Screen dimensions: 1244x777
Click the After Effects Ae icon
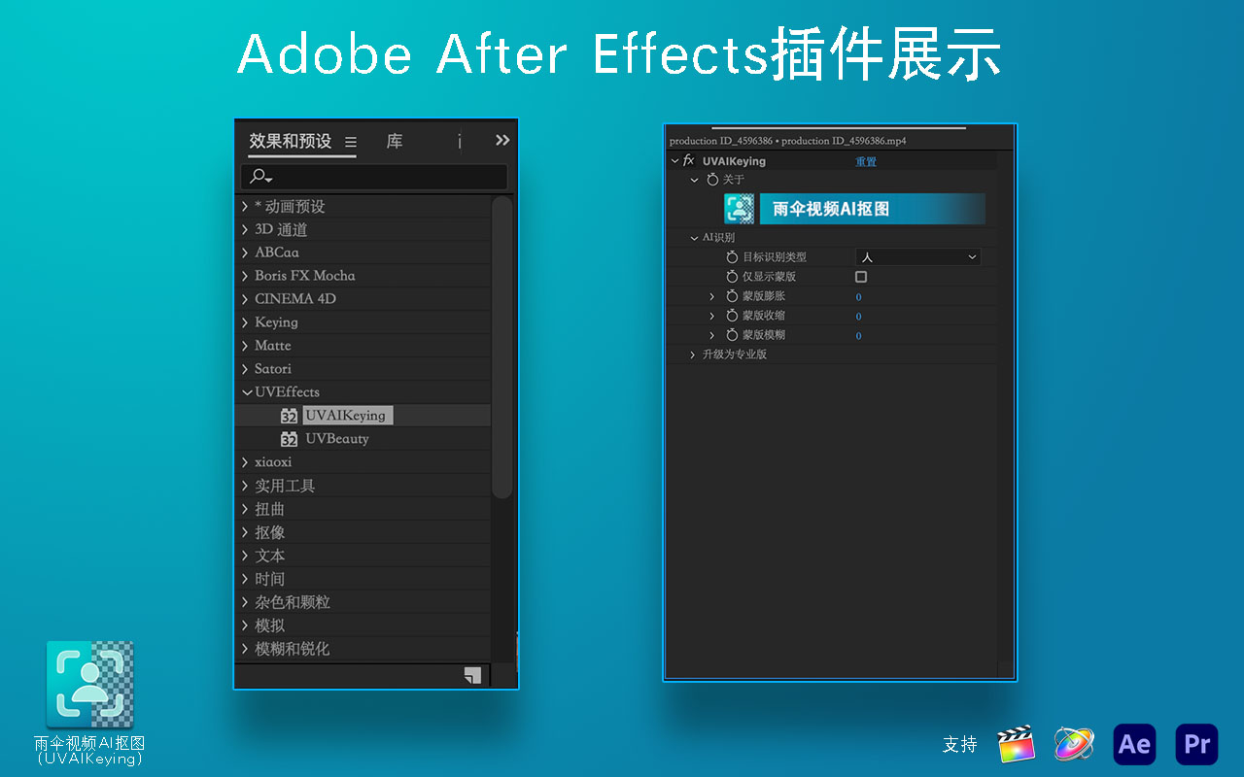pyautogui.click(x=1135, y=745)
